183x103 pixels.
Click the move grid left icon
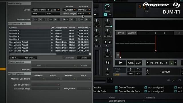(x=131, y=70)
